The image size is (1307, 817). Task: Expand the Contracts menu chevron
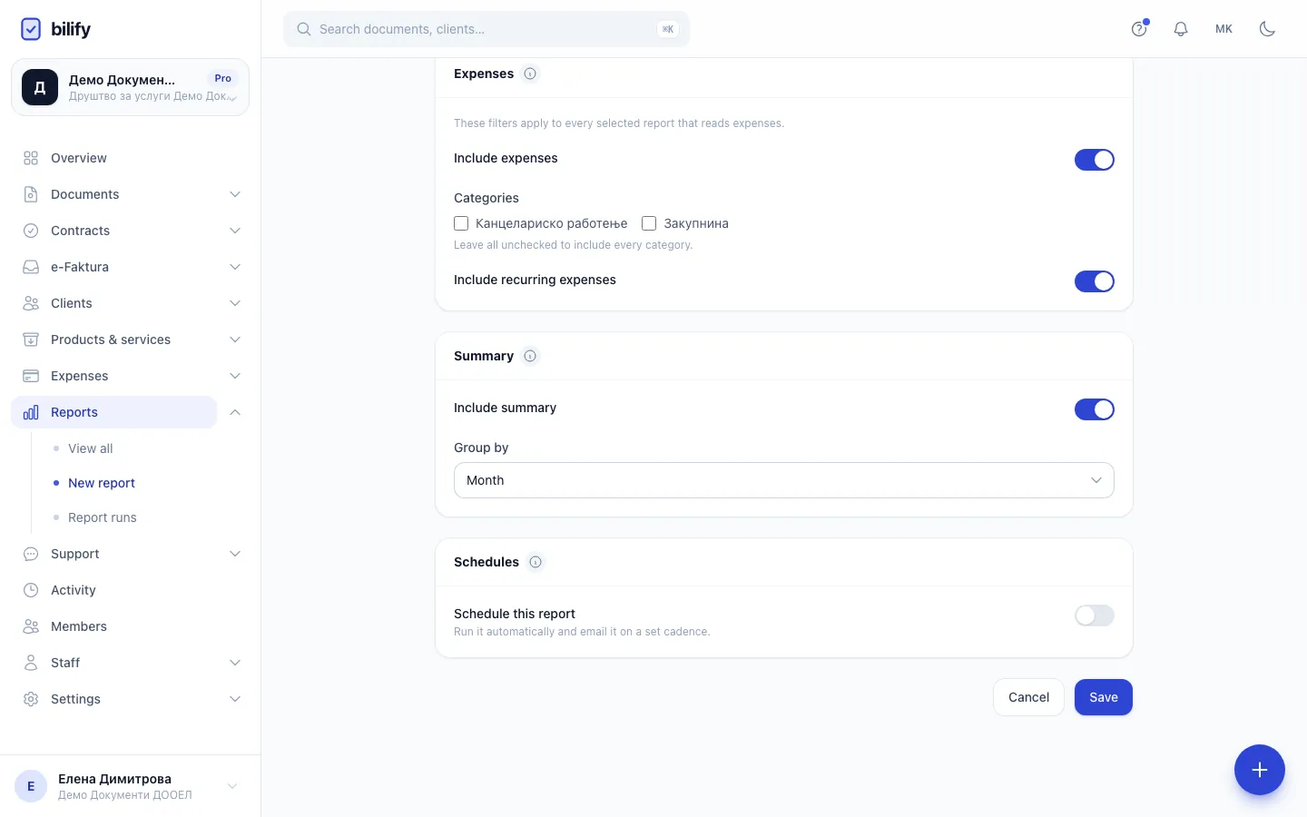click(235, 231)
